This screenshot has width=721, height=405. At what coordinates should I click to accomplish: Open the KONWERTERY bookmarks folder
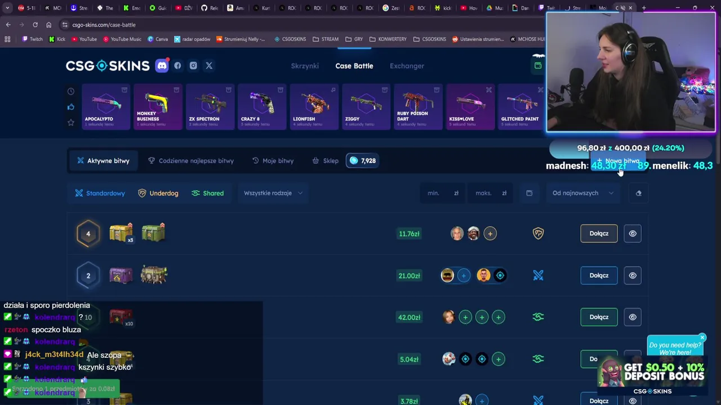click(x=388, y=39)
